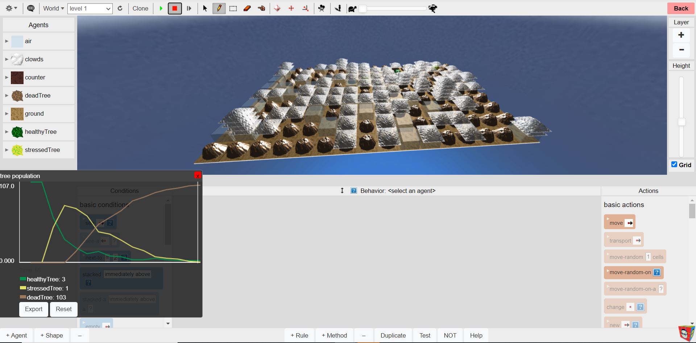Expand the stressedTree agent

tap(7, 150)
